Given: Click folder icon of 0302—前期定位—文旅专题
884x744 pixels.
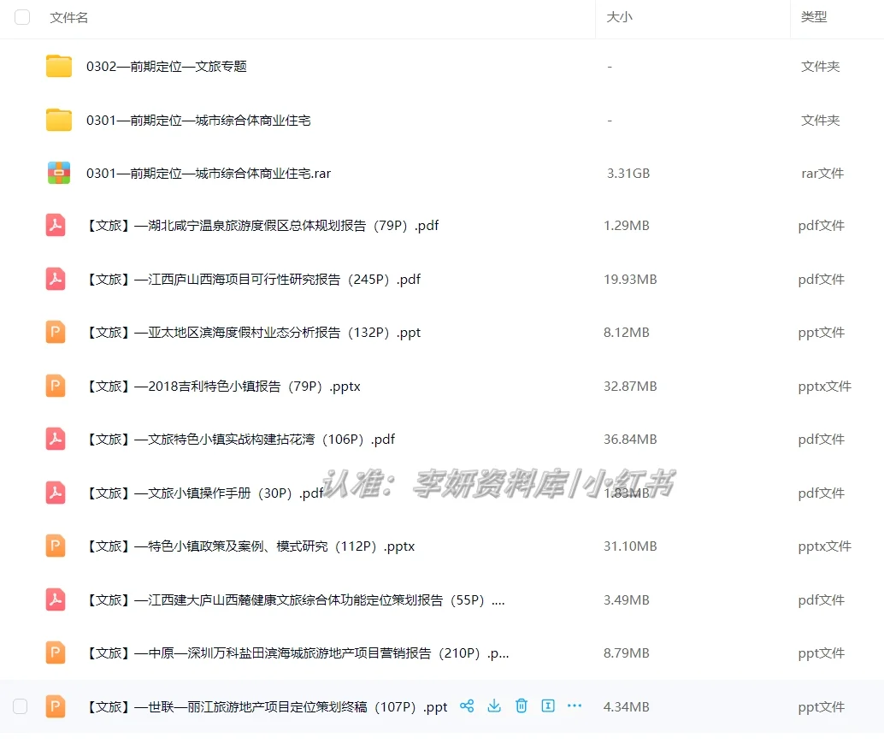Looking at the screenshot, I should coord(59,66).
